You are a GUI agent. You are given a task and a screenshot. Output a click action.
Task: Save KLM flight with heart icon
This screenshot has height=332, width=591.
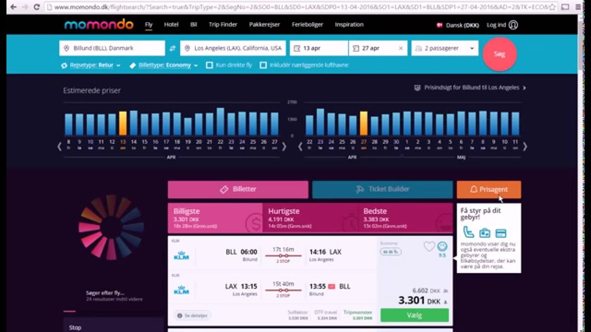(429, 247)
